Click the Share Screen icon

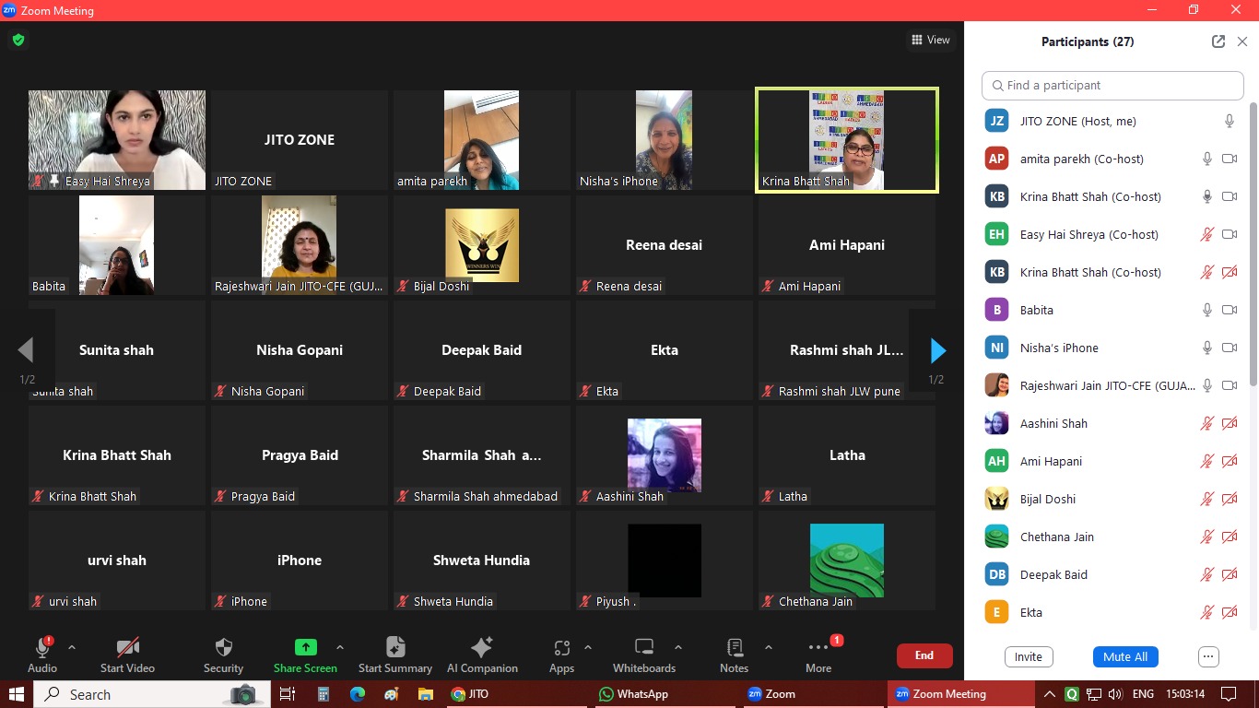point(305,648)
